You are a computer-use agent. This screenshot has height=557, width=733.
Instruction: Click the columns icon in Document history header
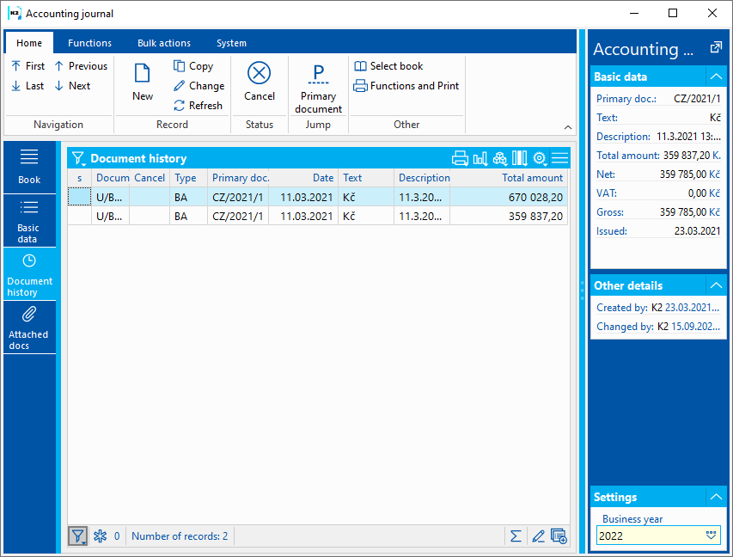pyautogui.click(x=519, y=158)
